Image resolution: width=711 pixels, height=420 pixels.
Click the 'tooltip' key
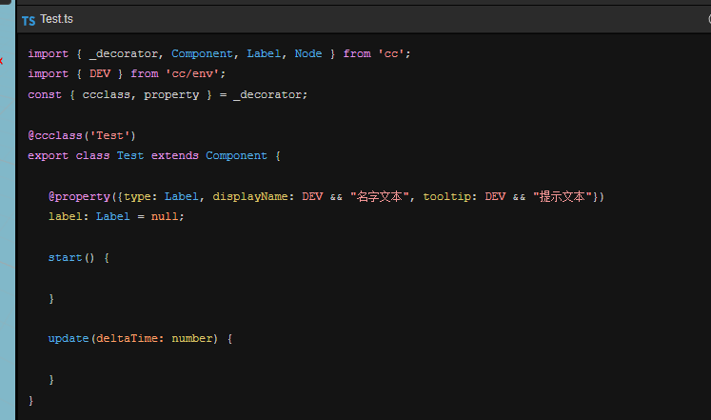click(x=449, y=196)
